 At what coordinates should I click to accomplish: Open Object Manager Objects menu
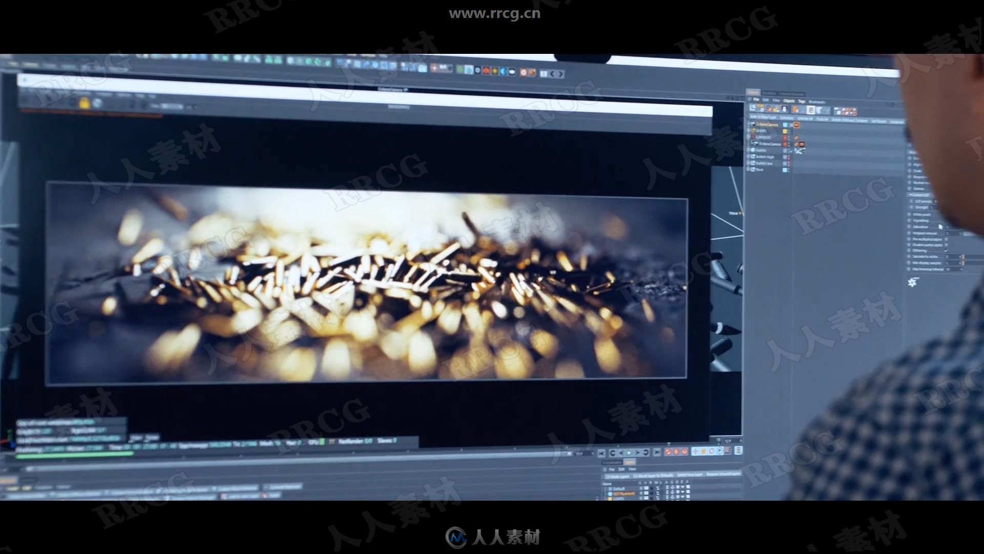click(789, 101)
